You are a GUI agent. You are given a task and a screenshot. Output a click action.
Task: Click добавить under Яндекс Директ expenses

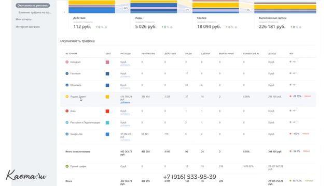(x=125, y=102)
